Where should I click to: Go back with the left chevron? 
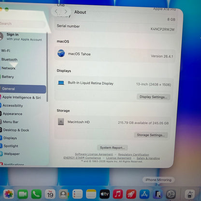56,12
